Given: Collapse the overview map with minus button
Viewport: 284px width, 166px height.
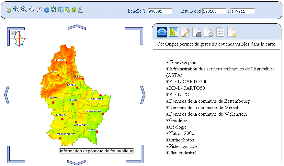Looking at the screenshot, I should click(12, 33).
